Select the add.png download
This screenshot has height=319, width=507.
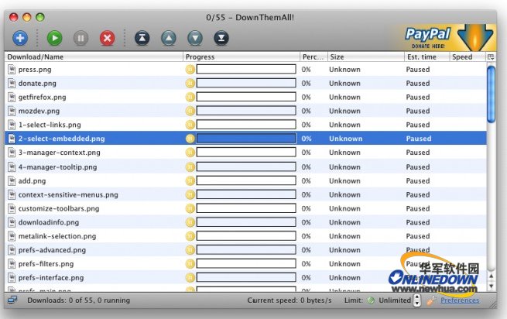tap(245, 181)
